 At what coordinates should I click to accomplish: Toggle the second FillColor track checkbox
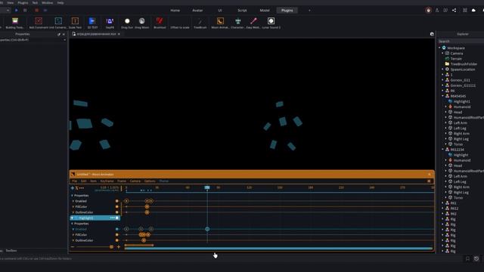tap(116, 235)
